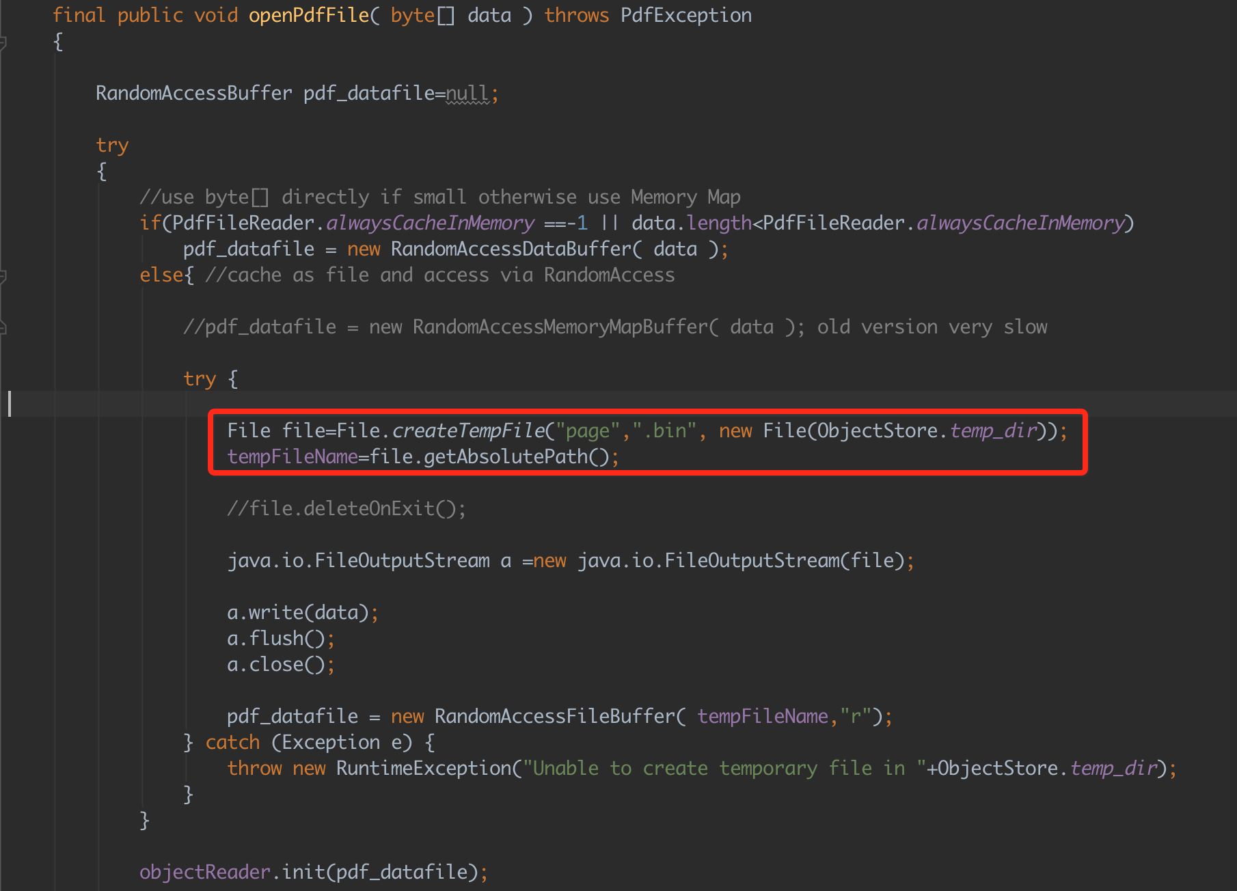Click the "byte[]" parameter type in signature

point(423,15)
